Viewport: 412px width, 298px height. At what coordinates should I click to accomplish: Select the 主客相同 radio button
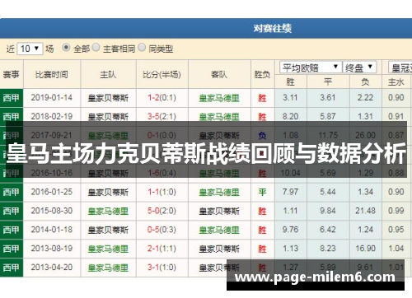(96, 48)
